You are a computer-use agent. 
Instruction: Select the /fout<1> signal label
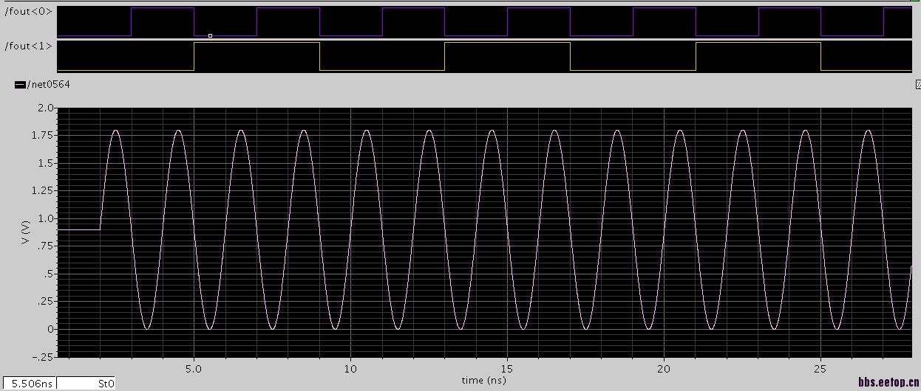tap(29, 46)
